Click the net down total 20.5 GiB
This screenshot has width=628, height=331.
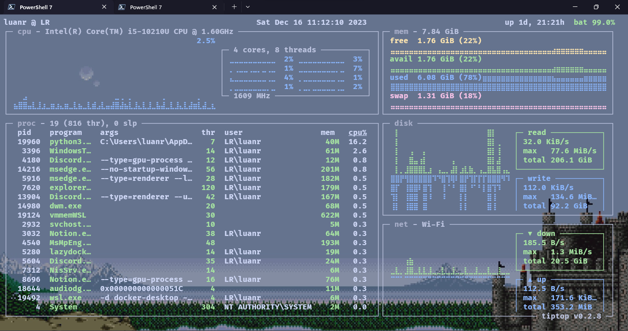pos(555,261)
